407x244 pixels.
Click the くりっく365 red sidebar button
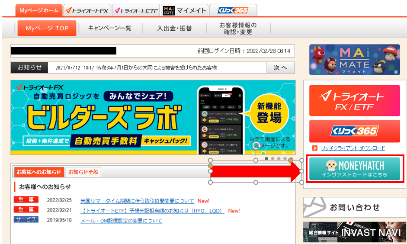(355, 131)
